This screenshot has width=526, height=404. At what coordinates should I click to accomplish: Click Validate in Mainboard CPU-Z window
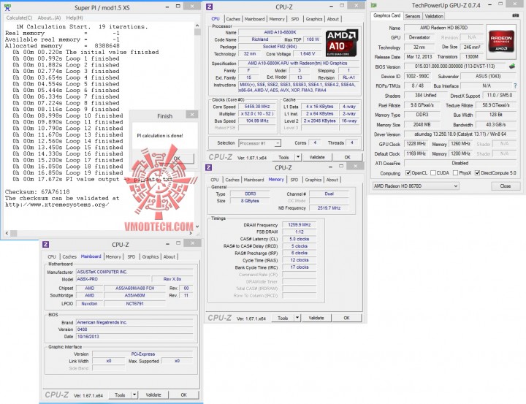(153, 395)
